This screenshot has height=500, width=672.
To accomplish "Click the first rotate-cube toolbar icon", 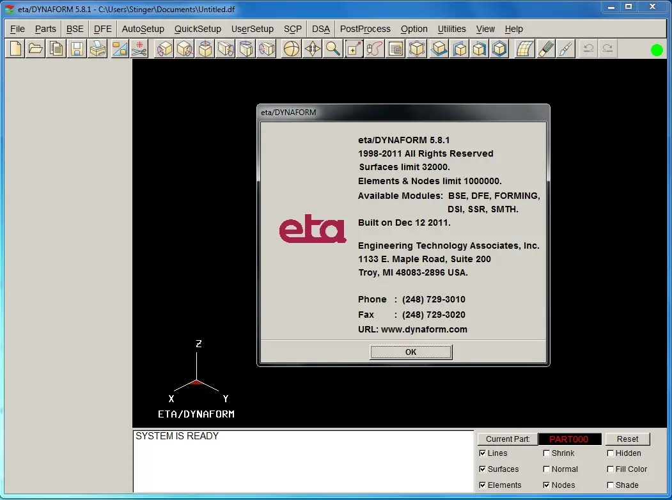I will pos(164,49).
